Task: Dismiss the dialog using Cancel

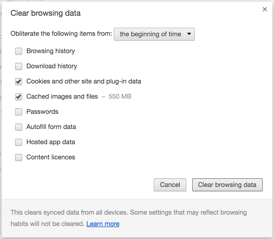Action: point(170,185)
